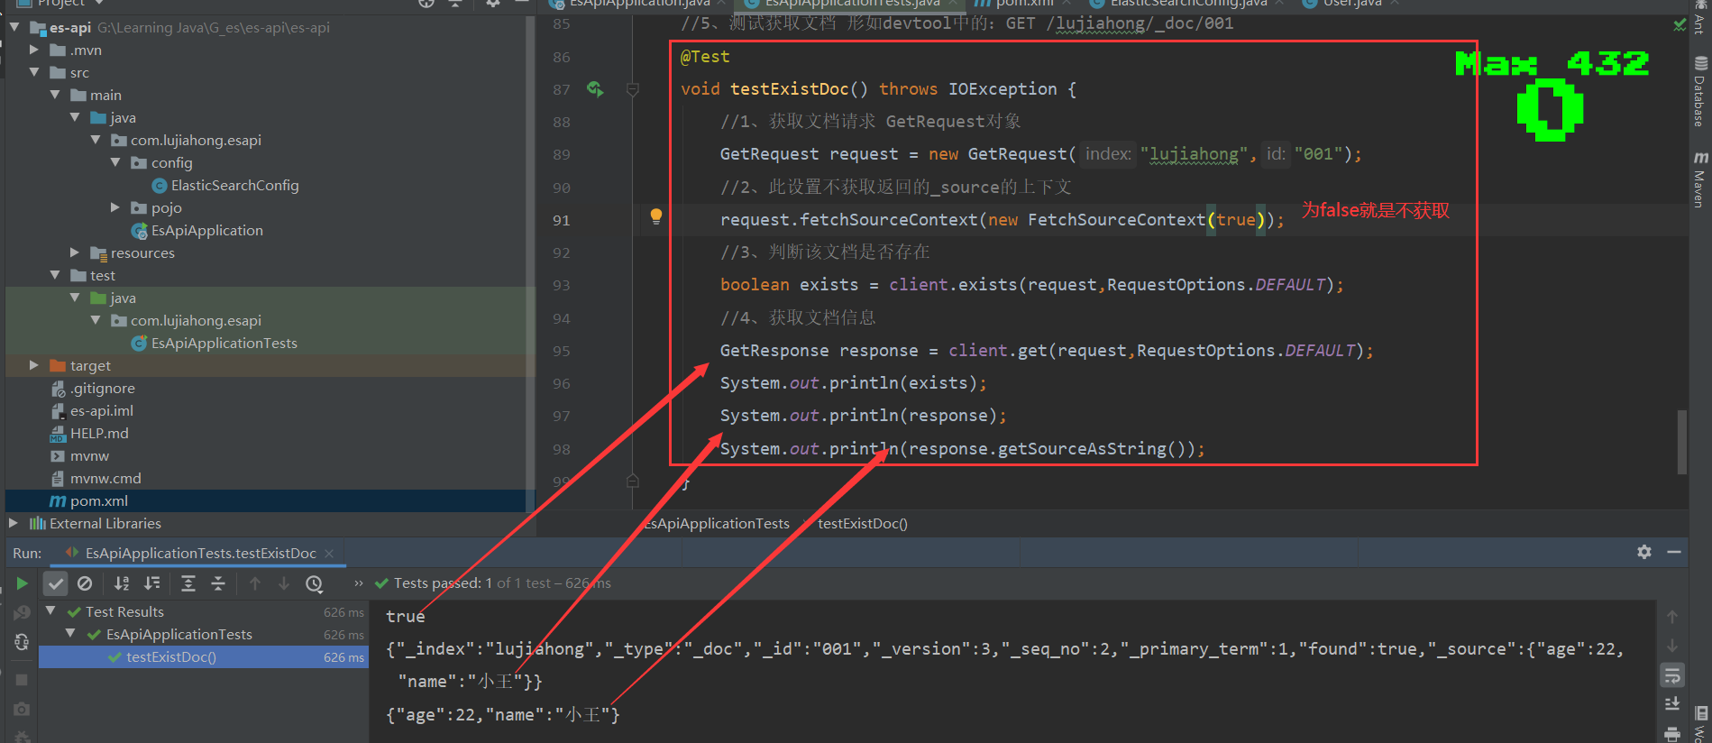Collapse the config package
Screen dimensions: 1712x743
(x=115, y=162)
